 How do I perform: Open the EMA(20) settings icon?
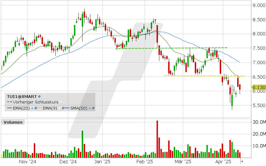36,108
